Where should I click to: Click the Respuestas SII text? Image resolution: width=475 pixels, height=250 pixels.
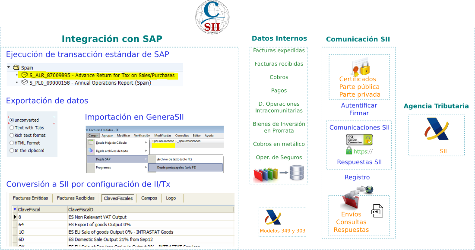coord(359,162)
